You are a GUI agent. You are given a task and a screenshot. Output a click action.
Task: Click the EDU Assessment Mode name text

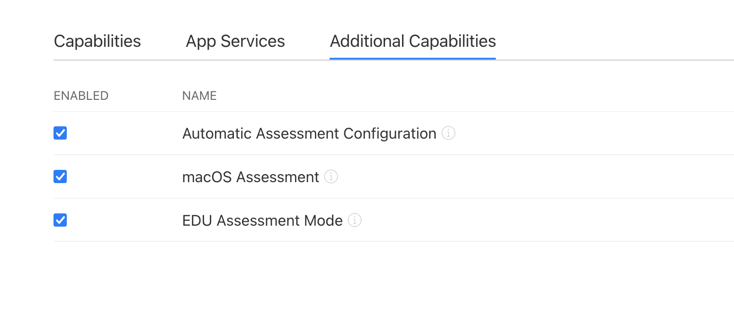coord(262,220)
